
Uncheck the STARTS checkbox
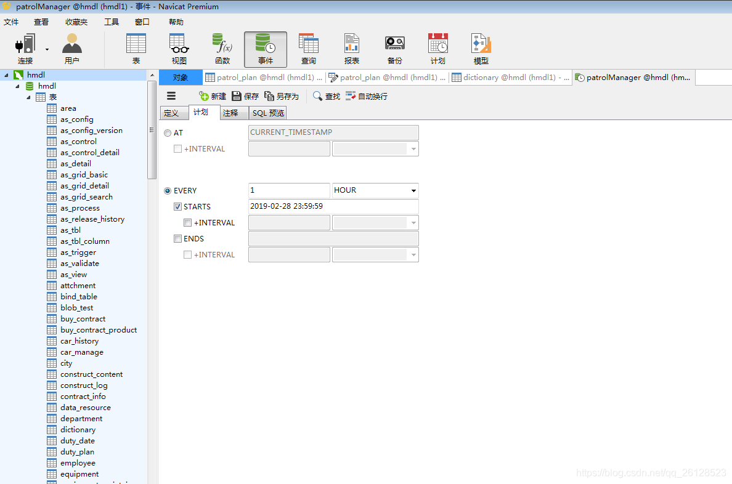pos(177,206)
